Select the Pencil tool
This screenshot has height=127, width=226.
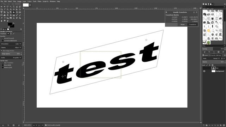tap(17, 15)
